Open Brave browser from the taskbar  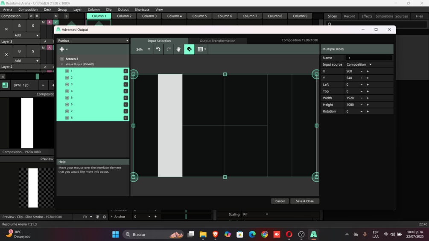point(215,235)
